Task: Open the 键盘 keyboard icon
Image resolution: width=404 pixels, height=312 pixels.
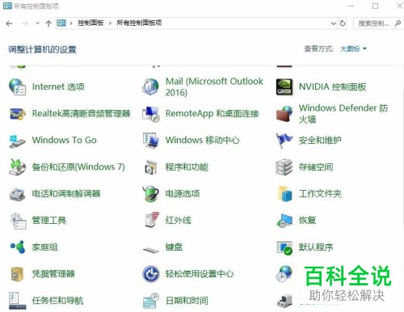Action: click(x=151, y=250)
